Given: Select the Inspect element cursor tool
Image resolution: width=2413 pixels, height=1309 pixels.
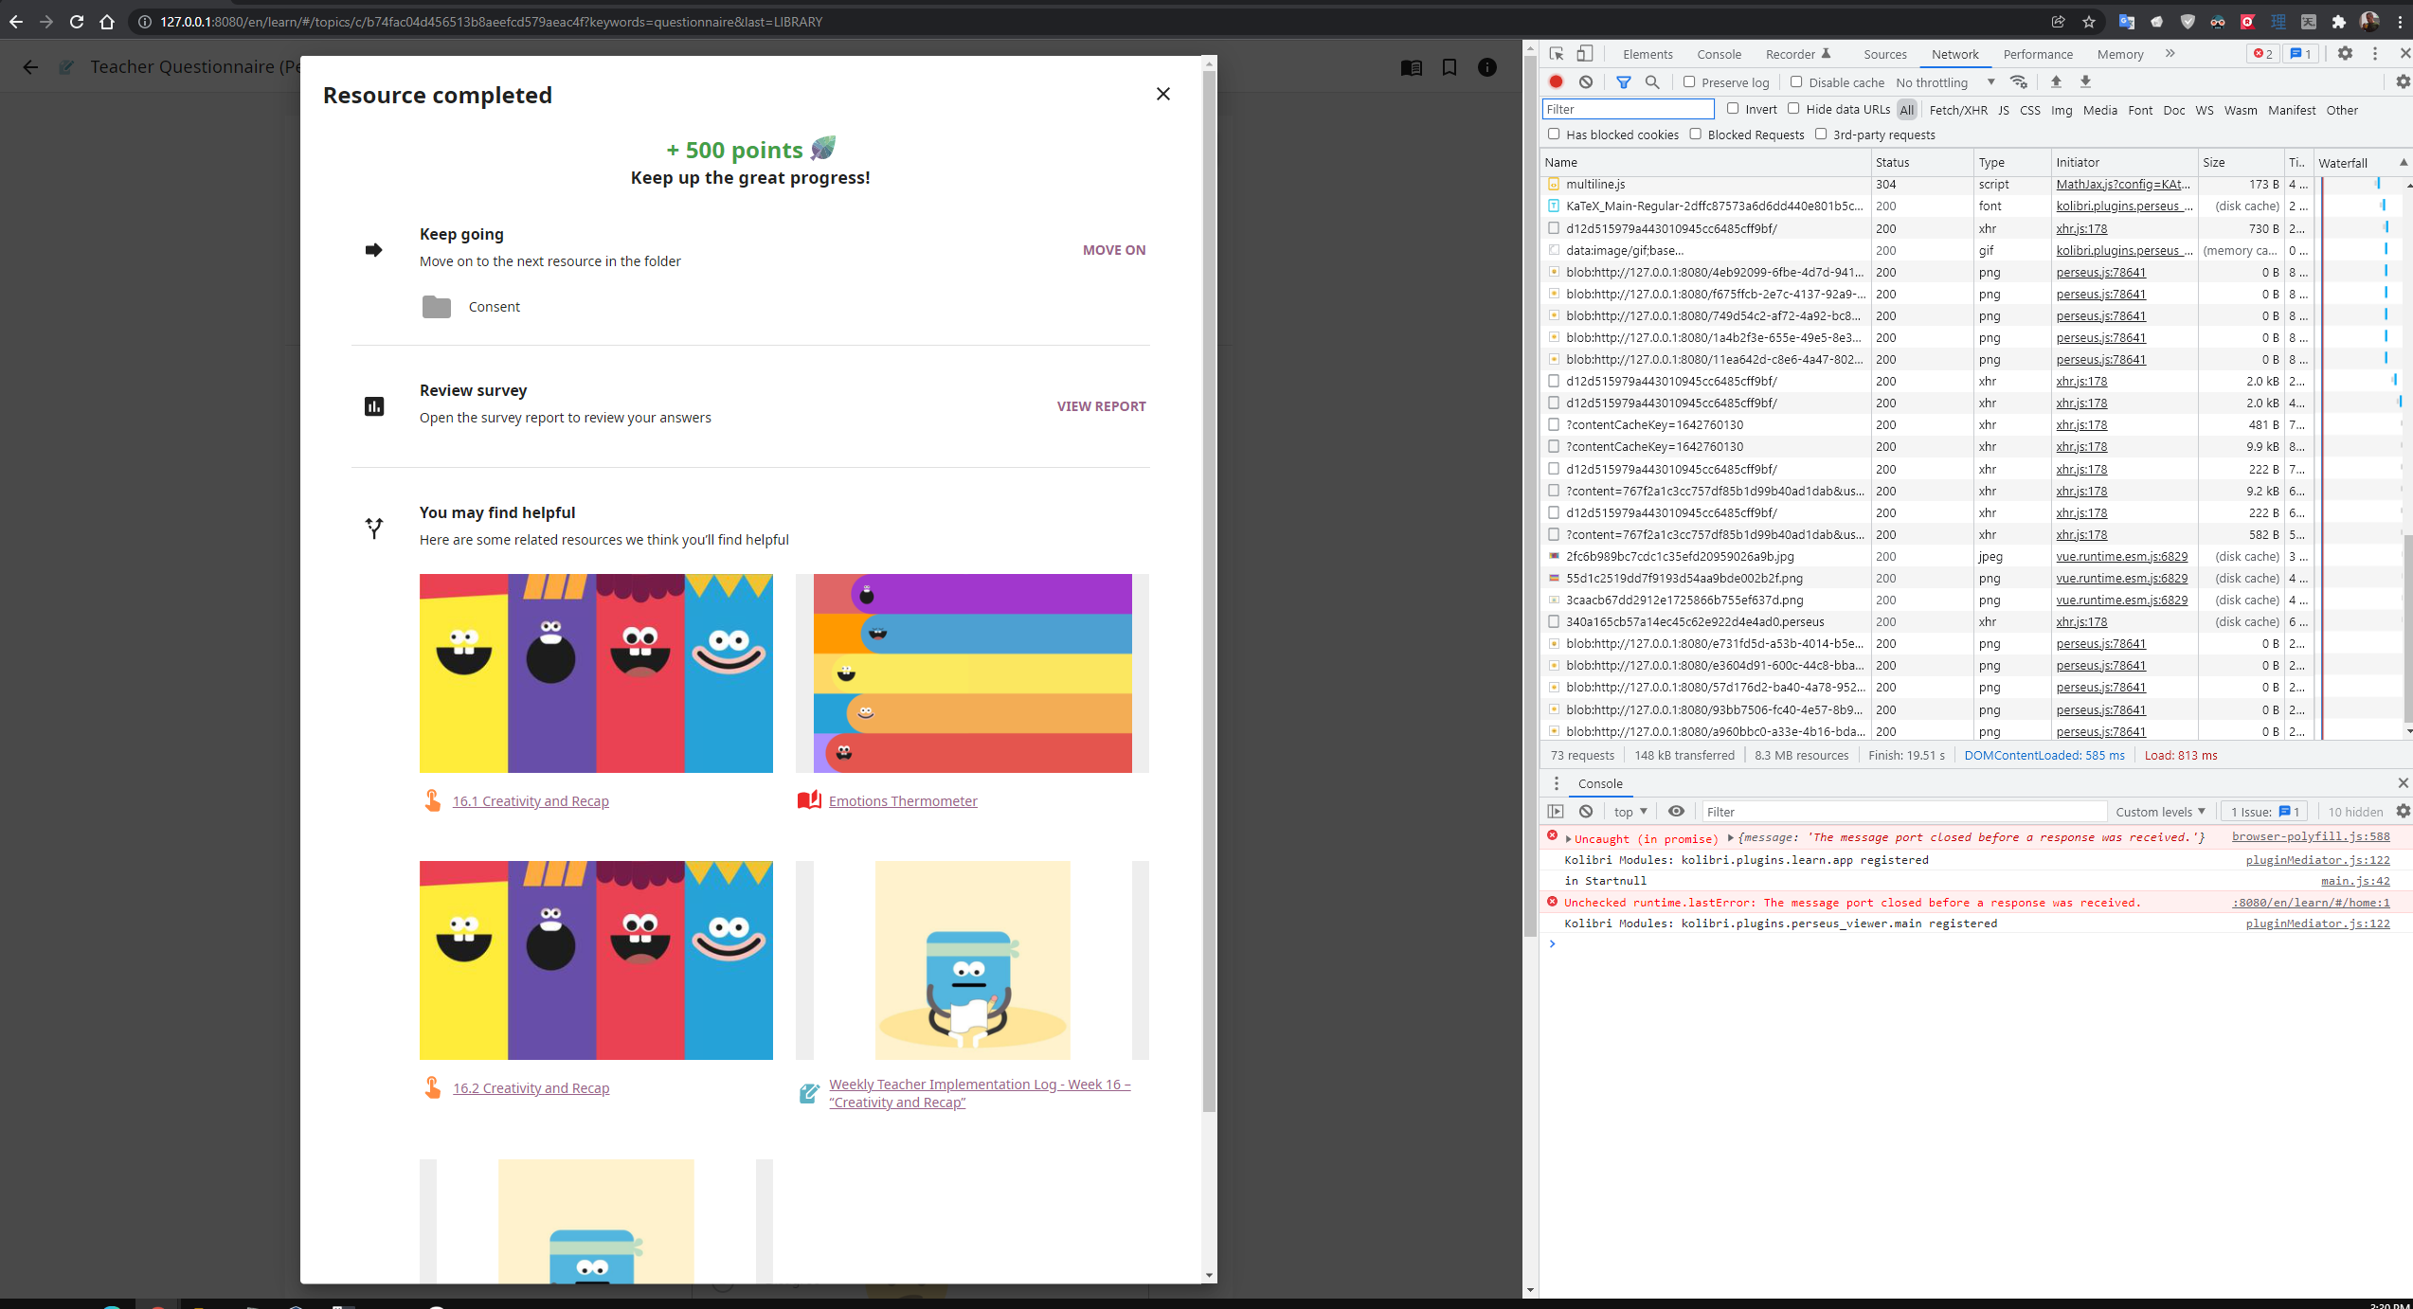Looking at the screenshot, I should (x=1555, y=54).
